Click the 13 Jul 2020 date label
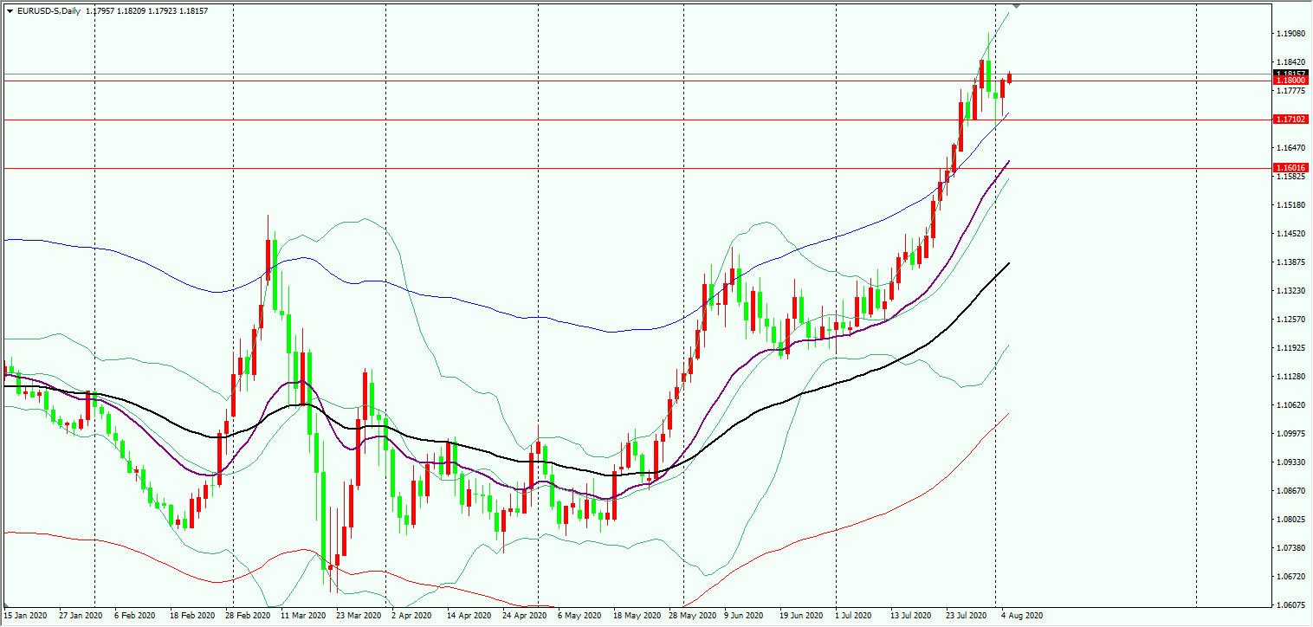 click(x=911, y=616)
